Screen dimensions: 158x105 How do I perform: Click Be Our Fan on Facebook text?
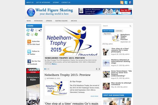tap(34, 62)
